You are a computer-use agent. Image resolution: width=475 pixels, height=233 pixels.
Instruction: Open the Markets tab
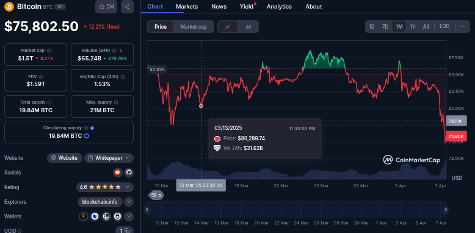187,6
